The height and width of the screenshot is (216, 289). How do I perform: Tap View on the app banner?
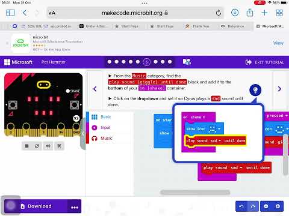(x=278, y=43)
